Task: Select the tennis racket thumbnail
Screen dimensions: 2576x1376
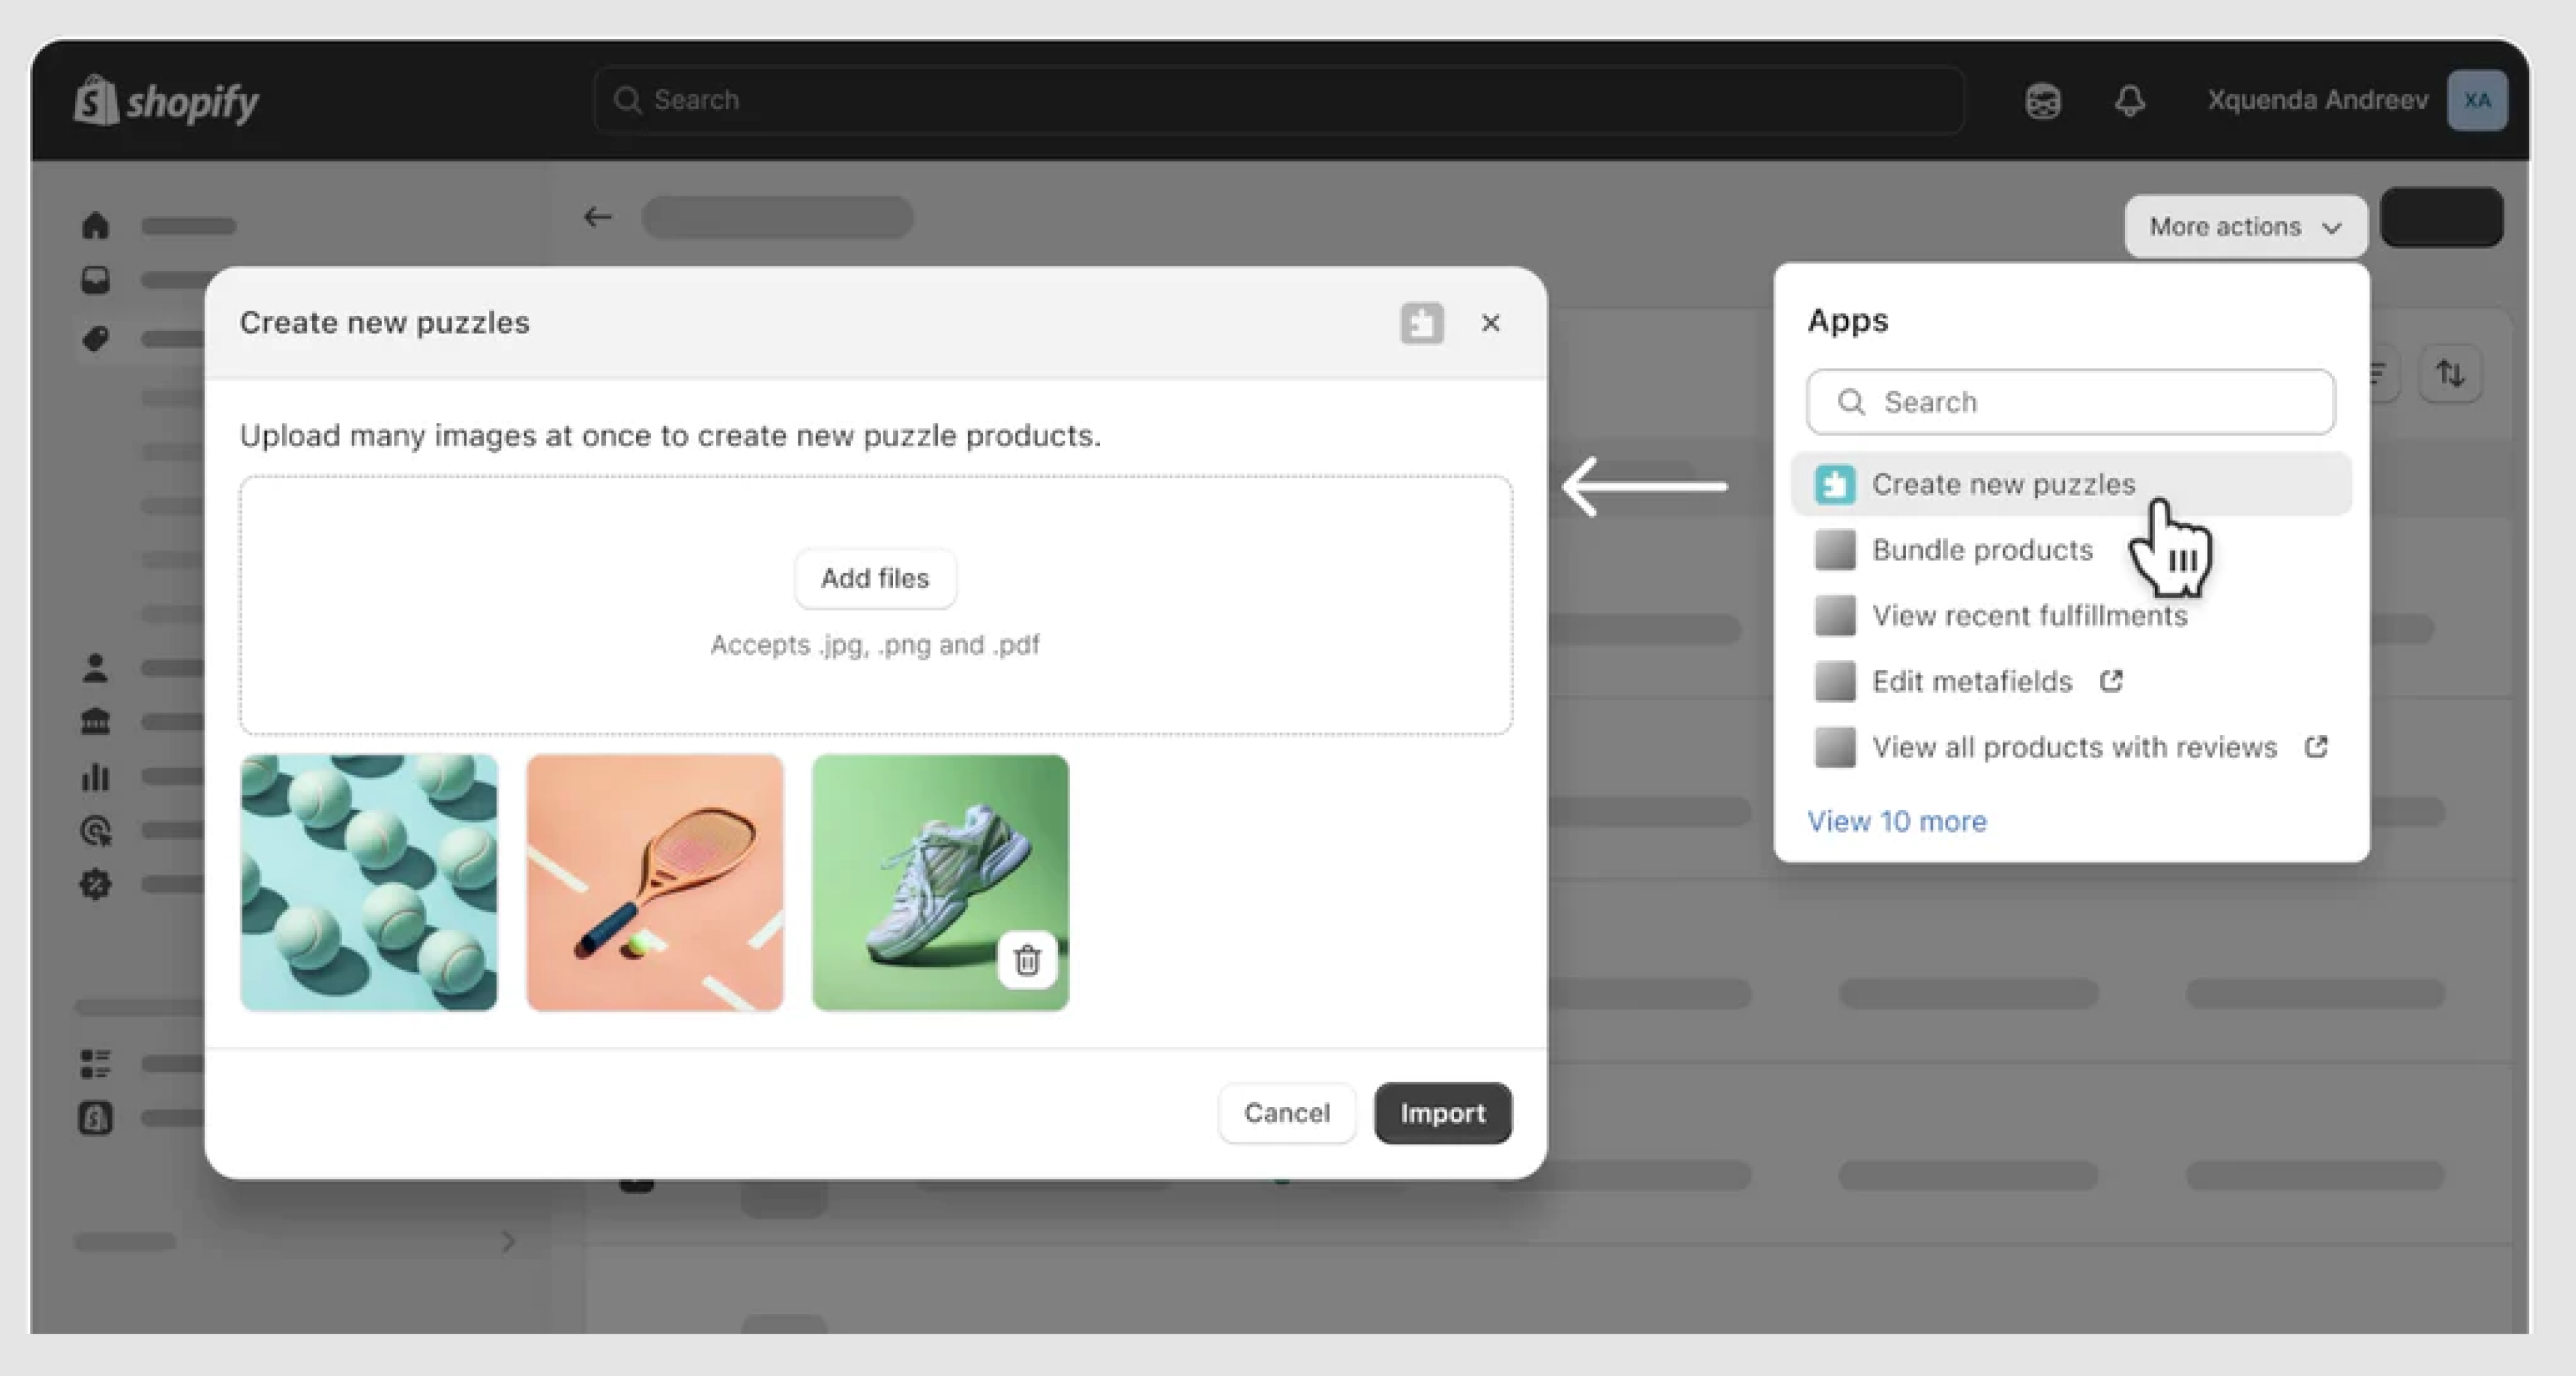Action: click(654, 882)
